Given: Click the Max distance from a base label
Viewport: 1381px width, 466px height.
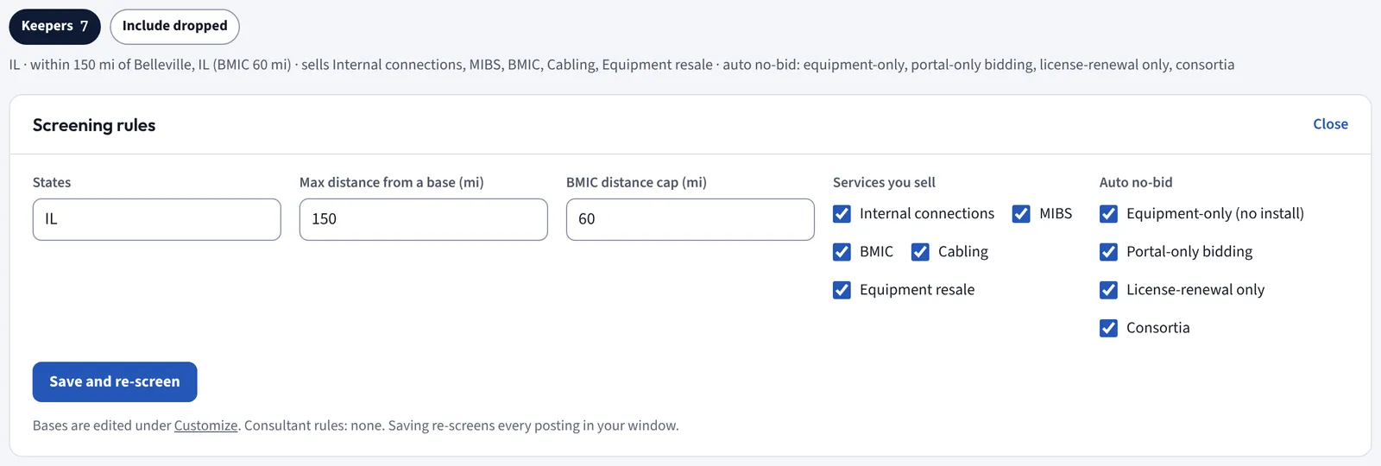Looking at the screenshot, I should coord(391,182).
